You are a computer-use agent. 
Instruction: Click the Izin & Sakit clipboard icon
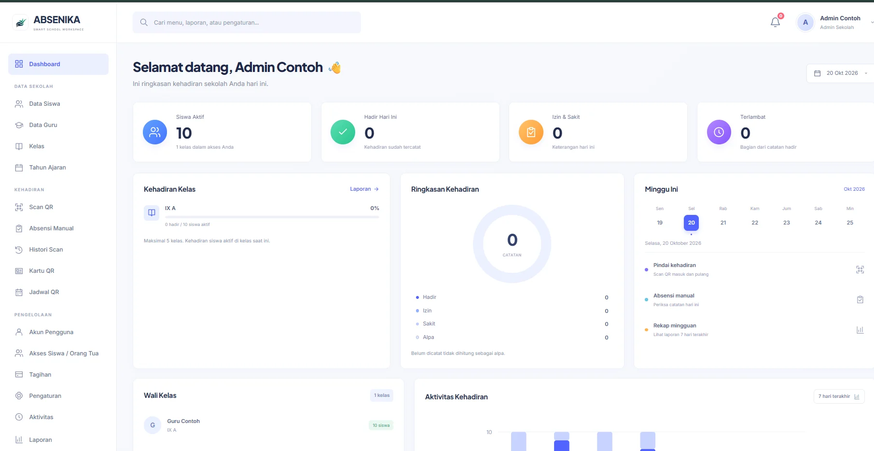tap(531, 132)
